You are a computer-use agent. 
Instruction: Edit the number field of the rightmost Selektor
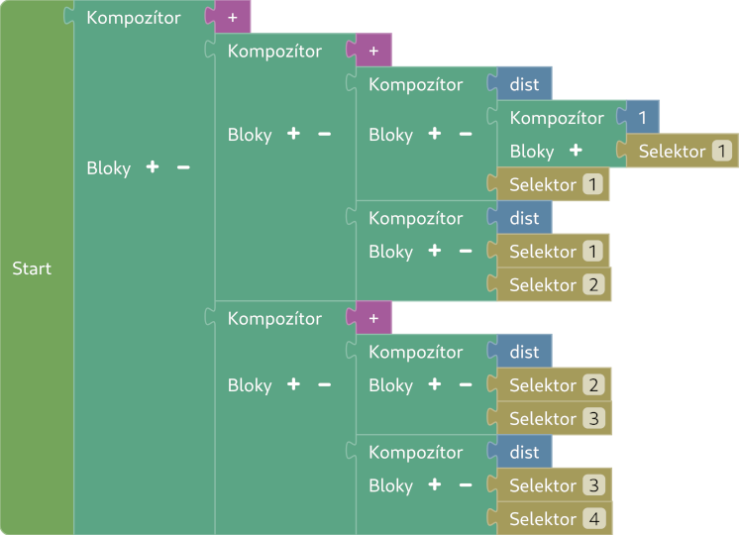click(722, 152)
